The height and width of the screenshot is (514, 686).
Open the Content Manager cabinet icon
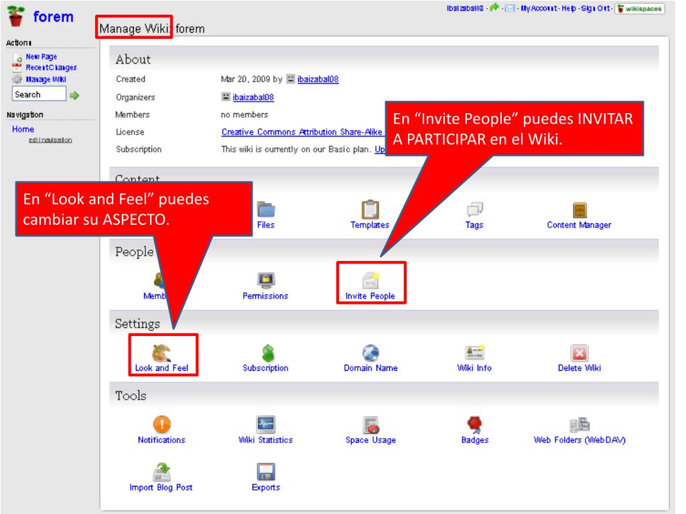tap(579, 209)
